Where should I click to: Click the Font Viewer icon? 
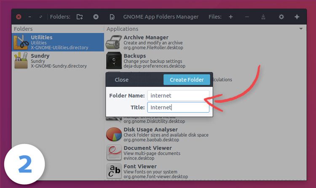pyautogui.click(x=114, y=171)
